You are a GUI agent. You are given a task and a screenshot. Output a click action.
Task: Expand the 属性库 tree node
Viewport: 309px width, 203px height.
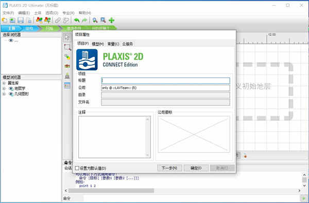4,83
